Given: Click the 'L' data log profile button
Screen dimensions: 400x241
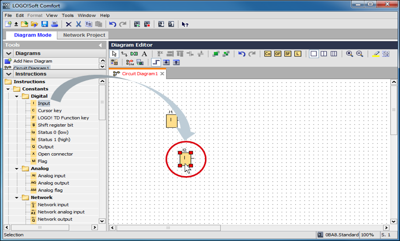Looking at the screenshot, I should coord(298,53).
